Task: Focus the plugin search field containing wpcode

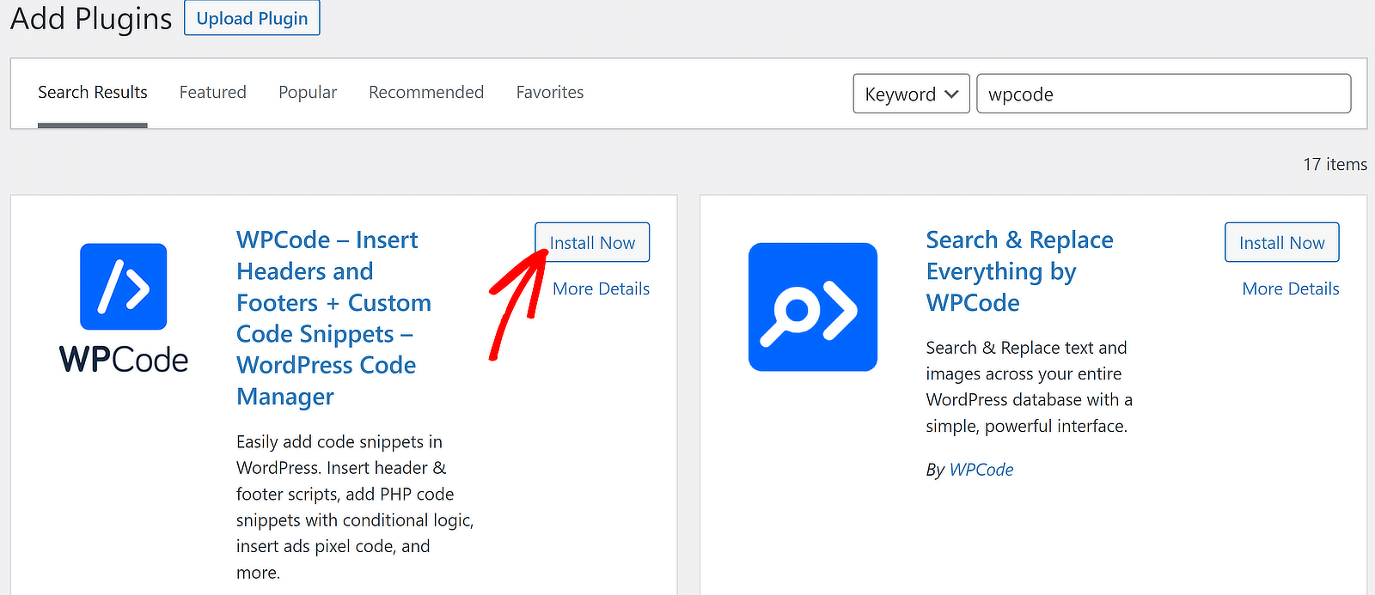Action: click(1164, 94)
